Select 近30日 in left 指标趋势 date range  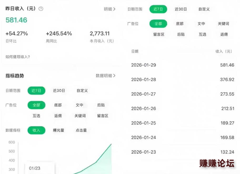(x=59, y=91)
